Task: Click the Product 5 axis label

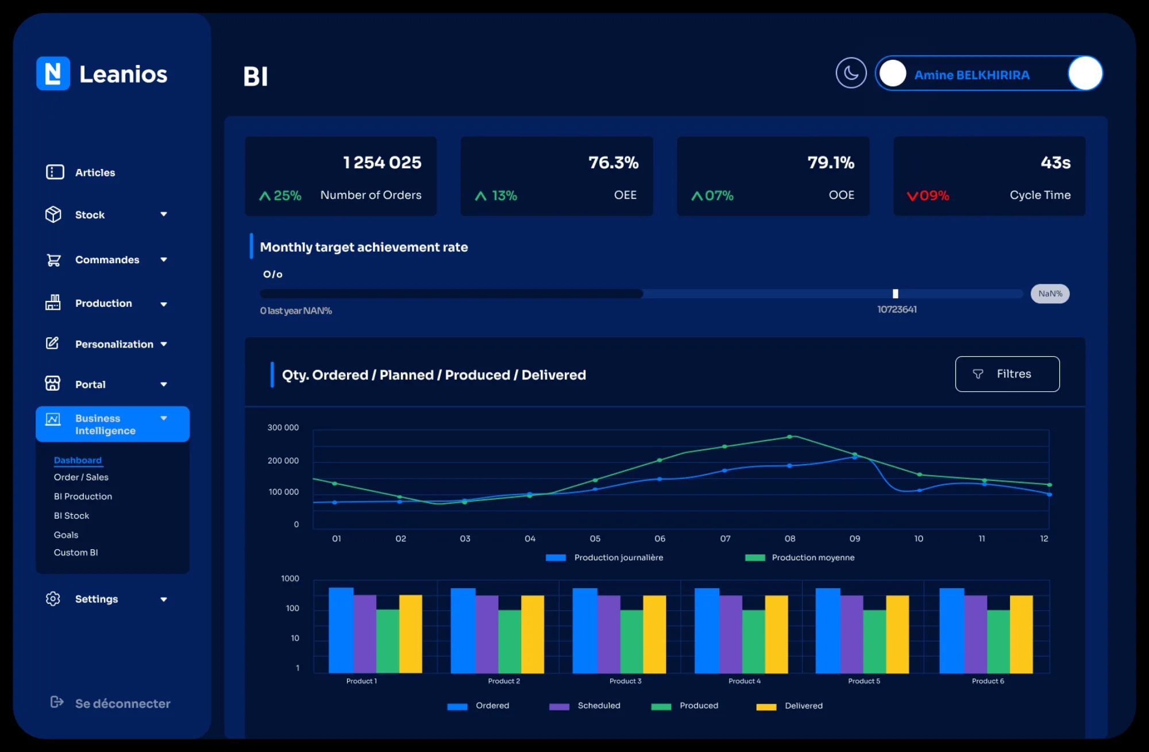Action: click(x=864, y=681)
